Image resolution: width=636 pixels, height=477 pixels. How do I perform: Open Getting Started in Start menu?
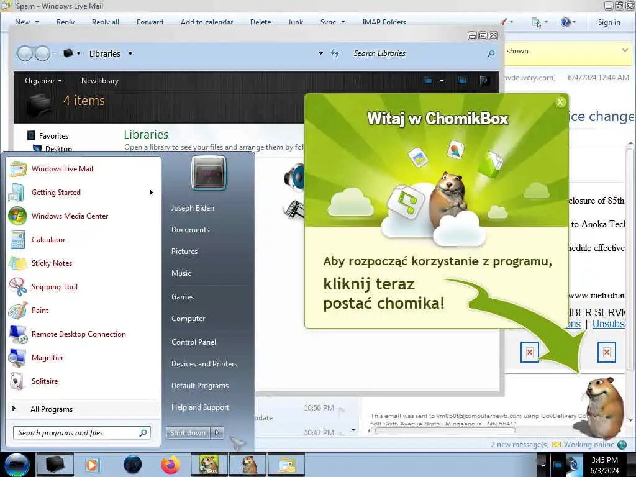coord(55,193)
